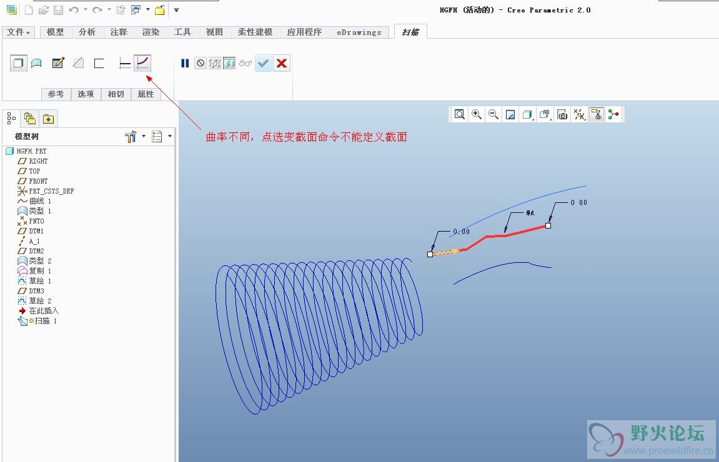Click the View Manager camera icon
The image size is (719, 462).
tap(562, 115)
